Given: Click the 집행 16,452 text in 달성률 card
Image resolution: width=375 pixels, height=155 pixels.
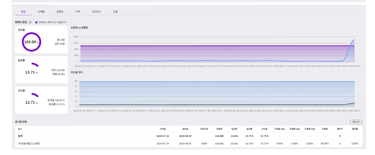Looking at the screenshot, I should click(x=59, y=74).
